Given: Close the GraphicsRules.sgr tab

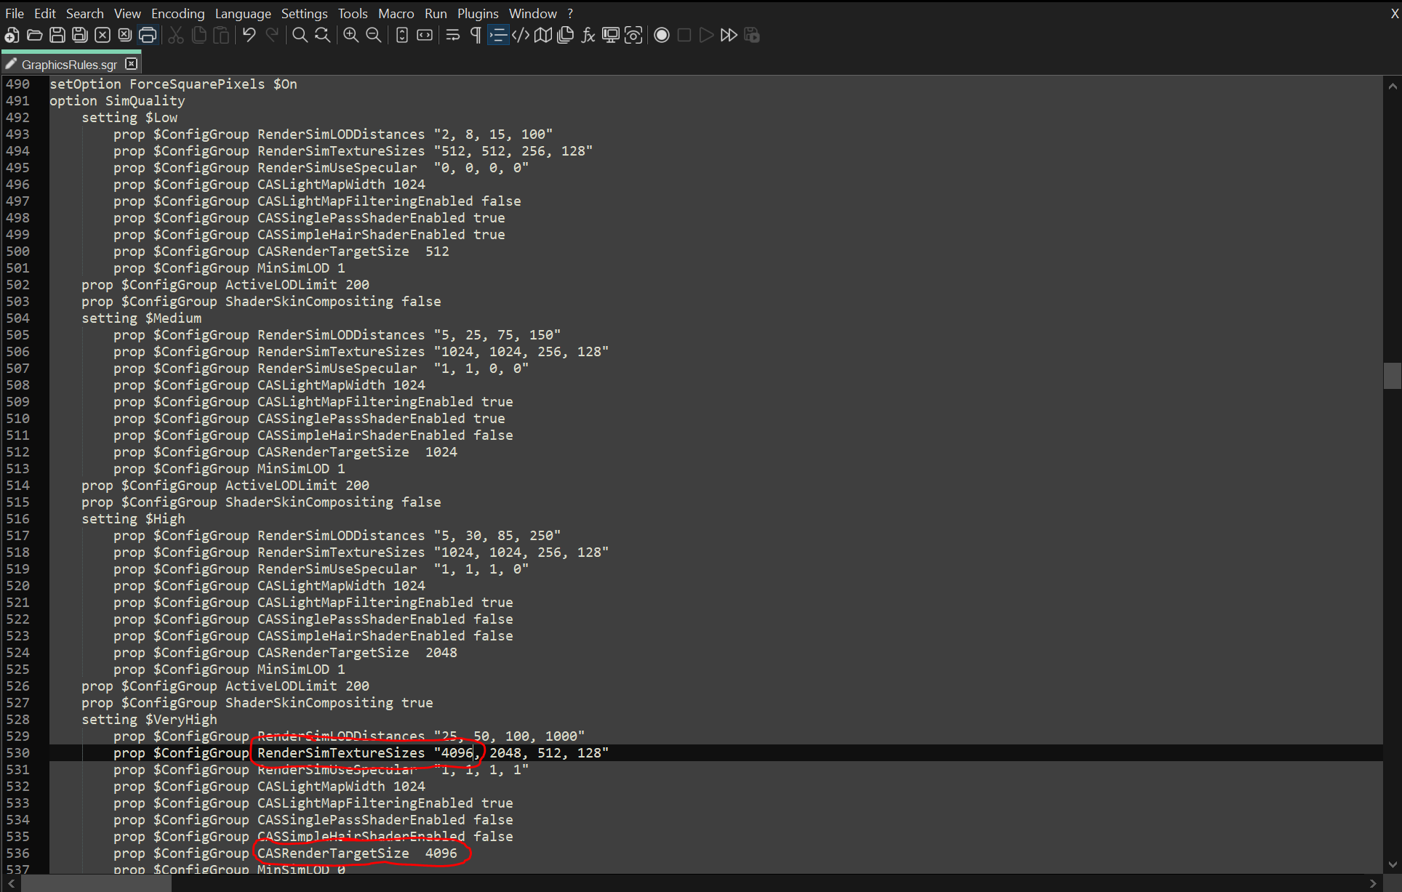Looking at the screenshot, I should click(x=131, y=64).
